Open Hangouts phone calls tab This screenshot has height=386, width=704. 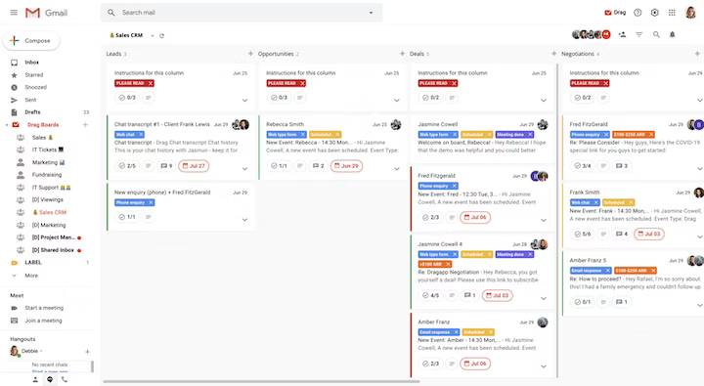[65, 379]
